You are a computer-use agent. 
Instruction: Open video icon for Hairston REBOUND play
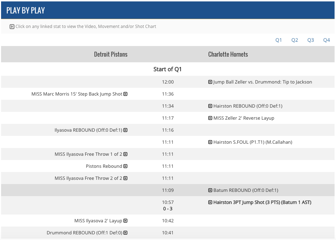click(x=210, y=106)
